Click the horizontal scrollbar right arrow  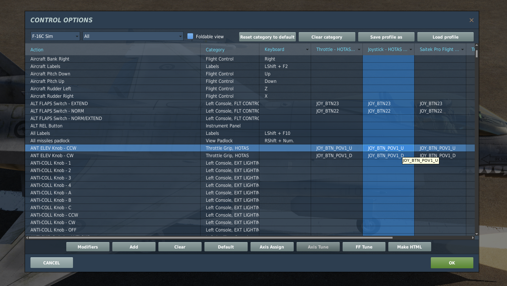473,238
